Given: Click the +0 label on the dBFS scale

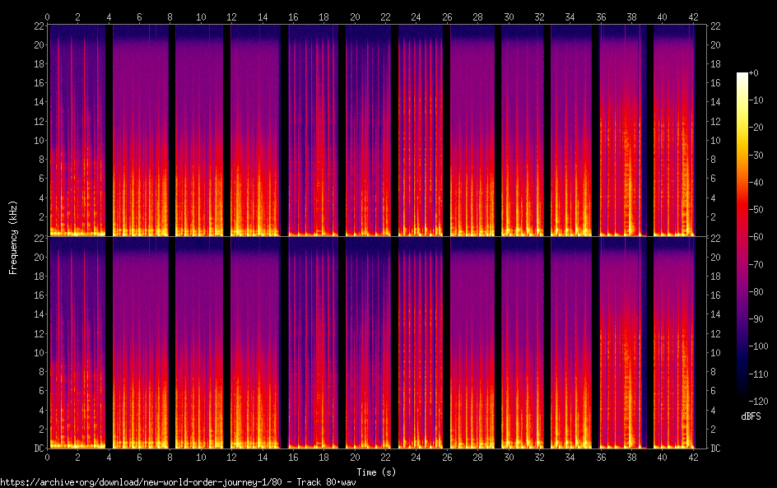Looking at the screenshot, I should [x=761, y=74].
